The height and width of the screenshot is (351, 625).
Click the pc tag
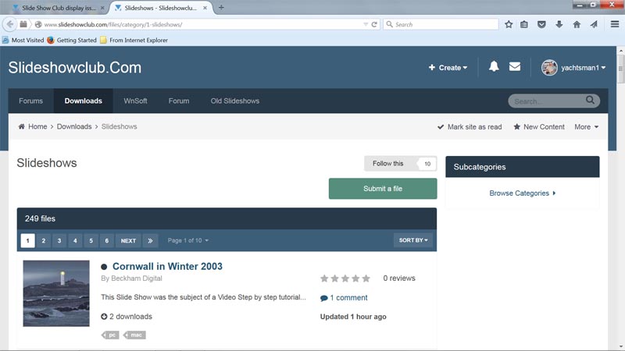(x=111, y=335)
